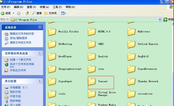Open 本地磁盘 (C:) from other places
This screenshot has width=174, height=106.
19,87
